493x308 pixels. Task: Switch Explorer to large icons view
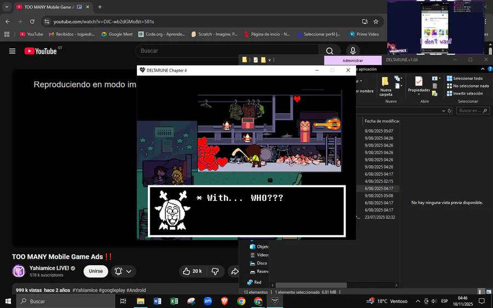489,292
